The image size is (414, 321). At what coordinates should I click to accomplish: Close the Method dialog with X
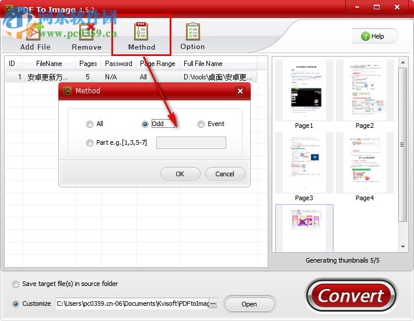(240, 91)
